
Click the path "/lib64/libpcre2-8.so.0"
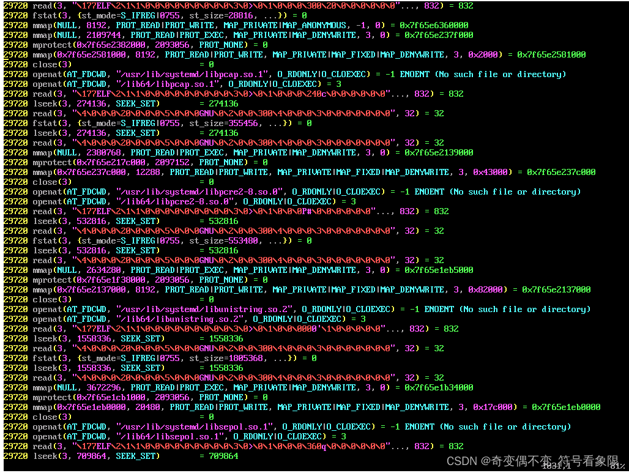pos(175,202)
